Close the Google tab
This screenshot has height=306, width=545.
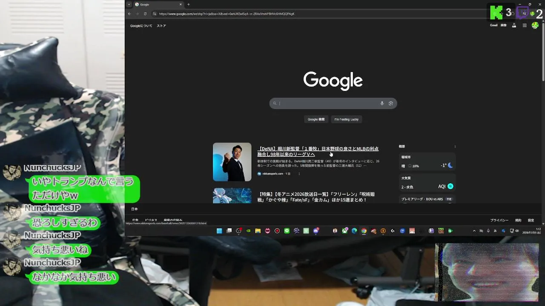point(181,5)
